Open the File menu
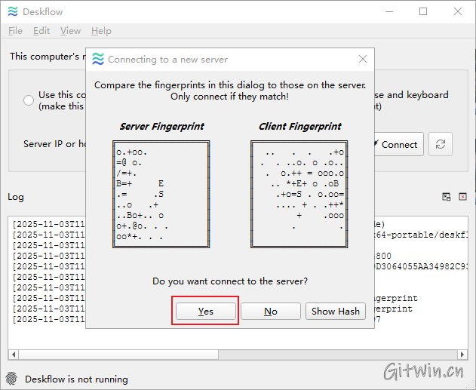The image size is (476, 390). tap(15, 31)
